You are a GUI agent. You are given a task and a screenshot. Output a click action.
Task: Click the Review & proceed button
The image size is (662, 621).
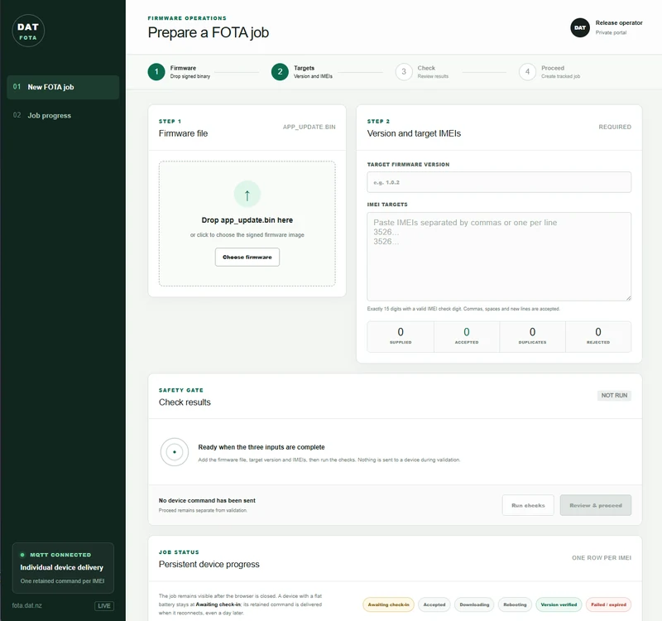click(595, 505)
